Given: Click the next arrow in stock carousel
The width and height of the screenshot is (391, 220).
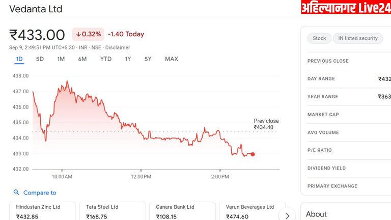Looking at the screenshot, I should click(287, 215).
